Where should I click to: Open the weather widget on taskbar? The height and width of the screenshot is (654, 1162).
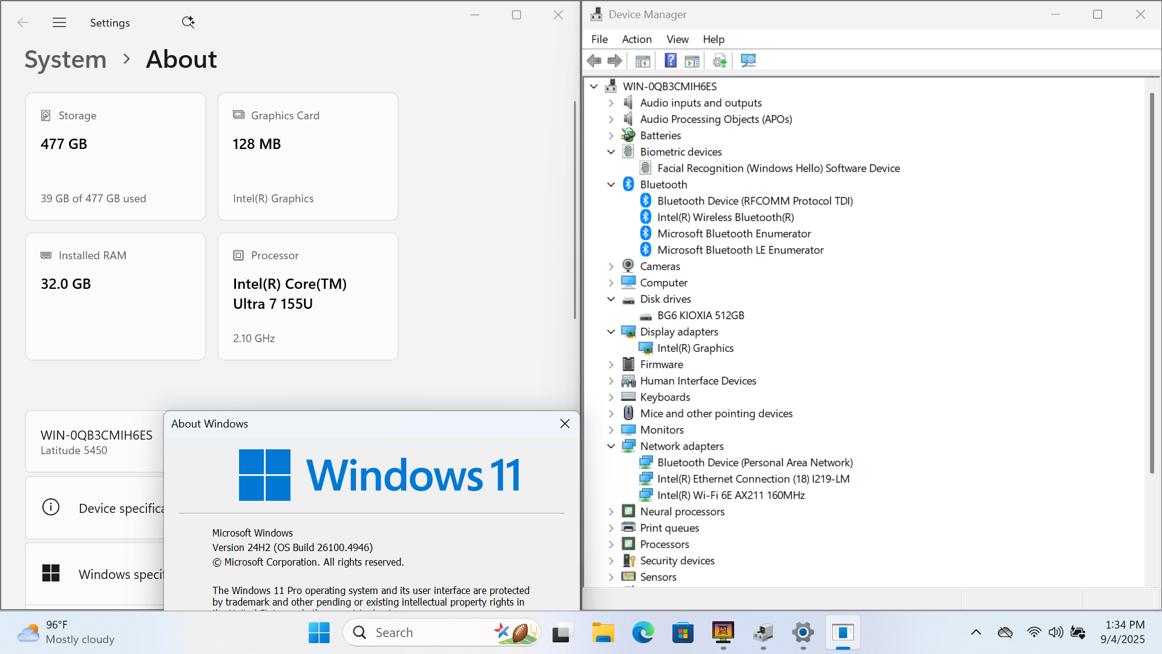[x=65, y=633]
